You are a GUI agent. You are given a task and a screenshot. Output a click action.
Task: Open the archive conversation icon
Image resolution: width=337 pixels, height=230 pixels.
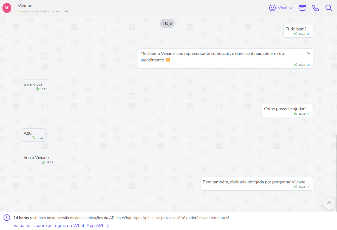(302, 8)
